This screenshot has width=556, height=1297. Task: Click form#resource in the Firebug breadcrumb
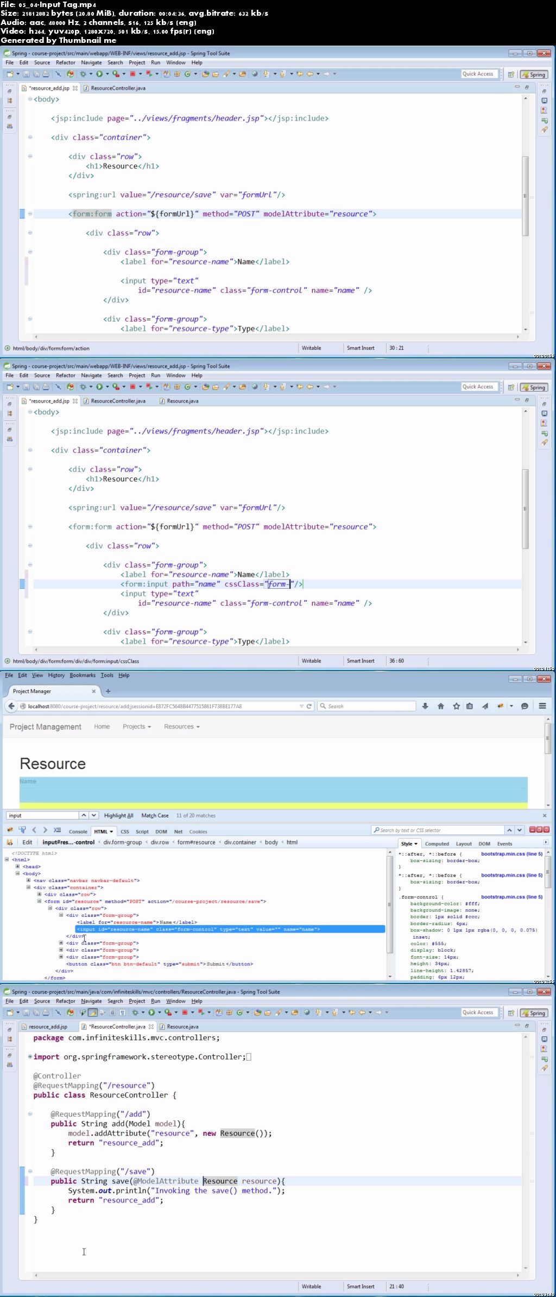197,842
